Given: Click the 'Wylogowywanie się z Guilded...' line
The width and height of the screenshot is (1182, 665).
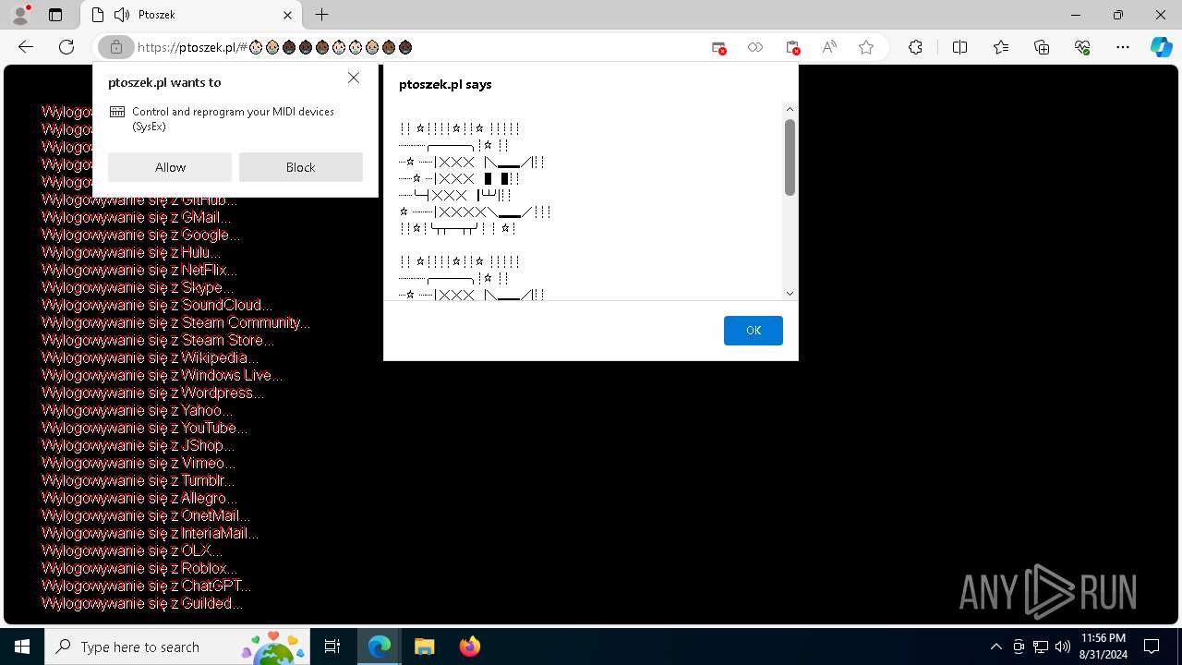Looking at the screenshot, I should pos(143,603).
